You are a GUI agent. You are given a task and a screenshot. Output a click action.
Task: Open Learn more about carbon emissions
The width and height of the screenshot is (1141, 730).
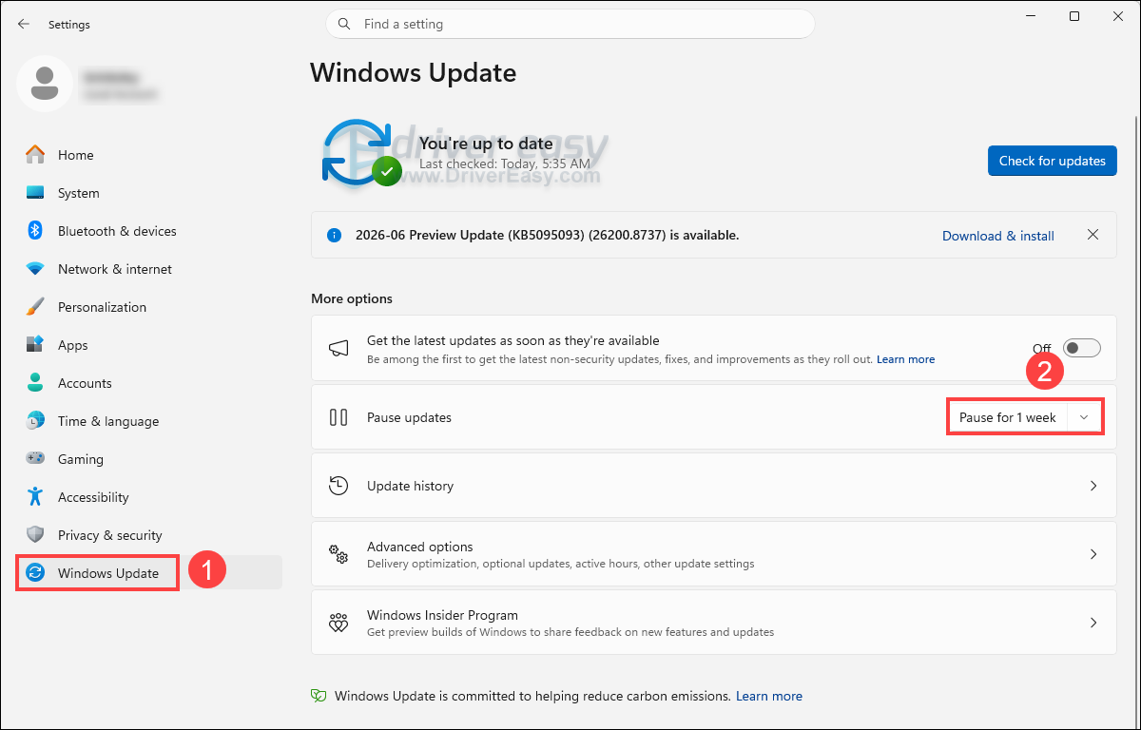point(768,696)
